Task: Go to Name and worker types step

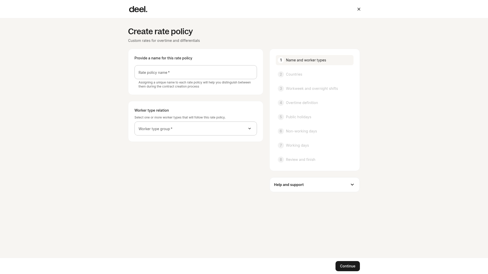Action: (314, 60)
